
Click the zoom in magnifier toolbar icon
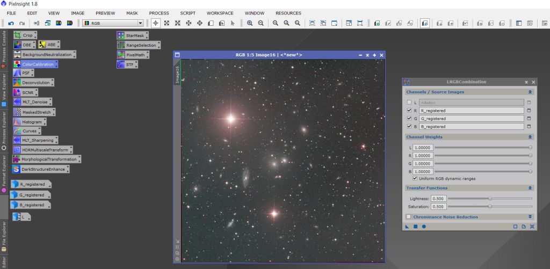click(250, 23)
